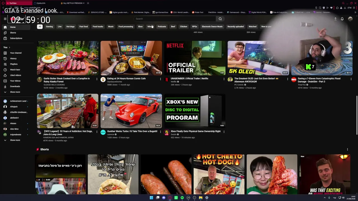Toggle the Opera VPN badge

click(x=16, y=8)
